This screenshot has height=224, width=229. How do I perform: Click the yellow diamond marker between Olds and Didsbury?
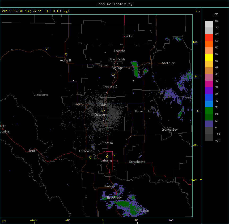point(103,111)
